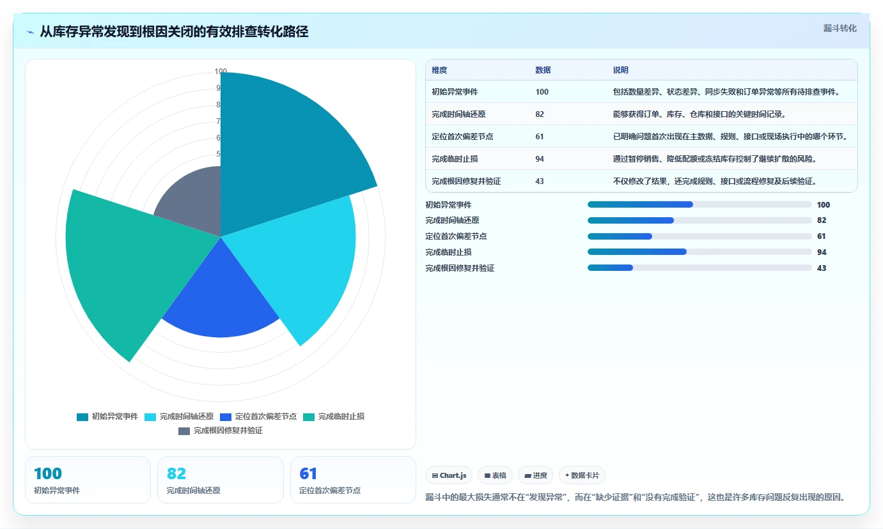The image size is (883, 529).
Task: Click the 定位首次偏差节点 progress bar
Action: click(699, 236)
